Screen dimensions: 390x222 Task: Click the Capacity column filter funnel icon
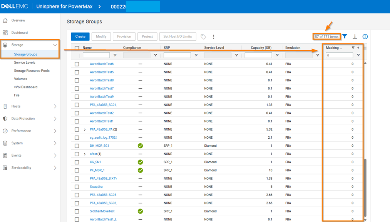tap(277, 55)
